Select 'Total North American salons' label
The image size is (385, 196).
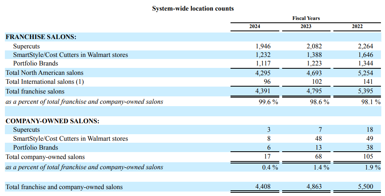[x=44, y=73]
